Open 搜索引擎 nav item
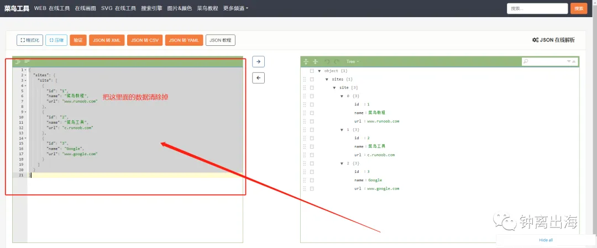The image size is (597, 248). point(151,8)
